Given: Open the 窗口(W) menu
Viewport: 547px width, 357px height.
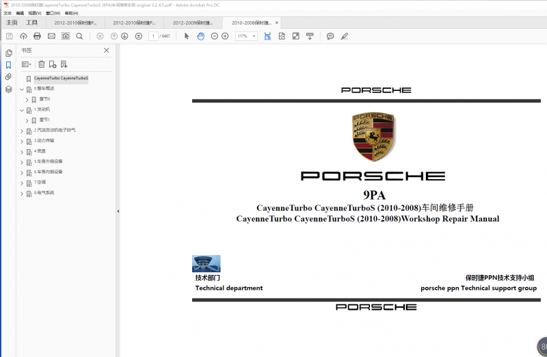Looking at the screenshot, I should click(53, 13).
